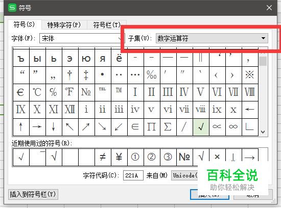This screenshot has height=208, width=281.
Task: Select the bullet • symbol
Action: coord(103,75)
